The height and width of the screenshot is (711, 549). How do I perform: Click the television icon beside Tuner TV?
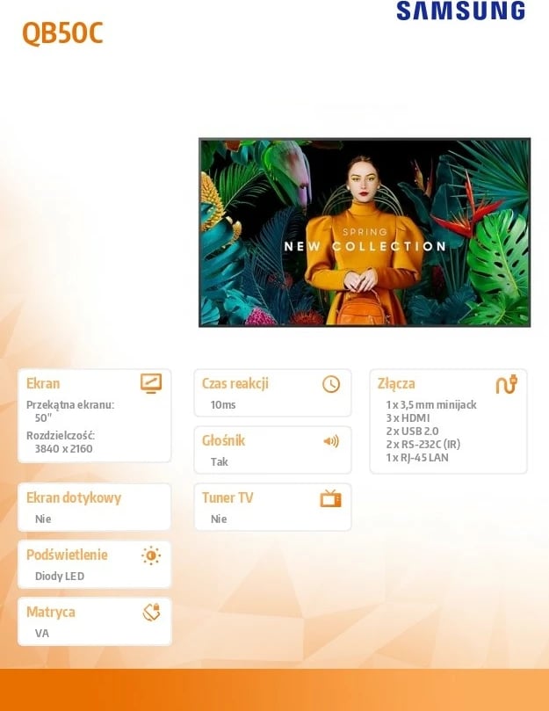(330, 498)
